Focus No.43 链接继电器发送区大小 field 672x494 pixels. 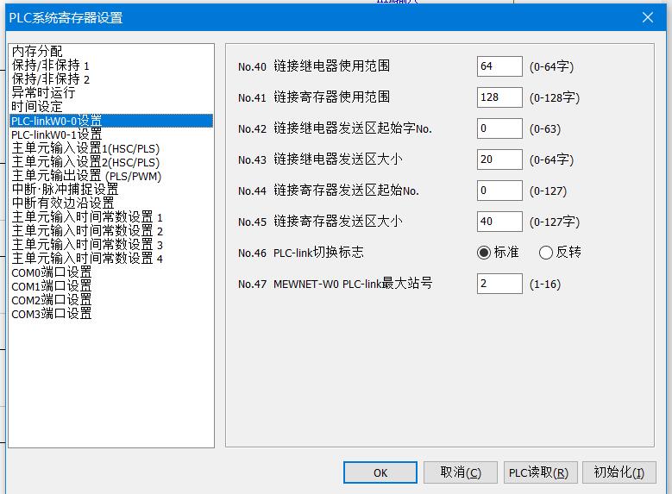point(499,159)
